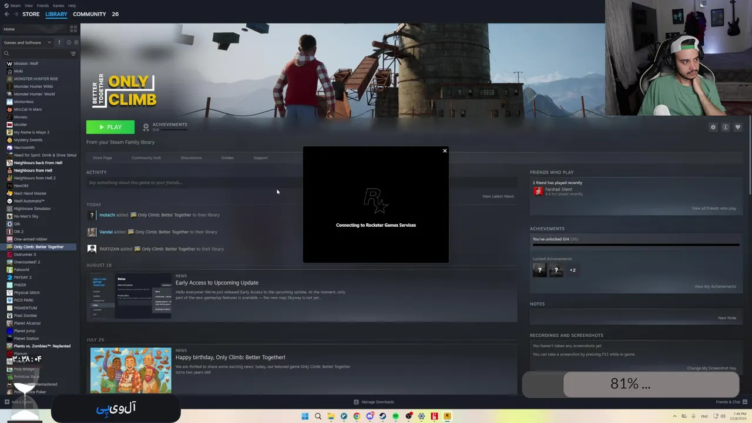Click View My Achievements
752x423 pixels.
[x=715, y=286]
